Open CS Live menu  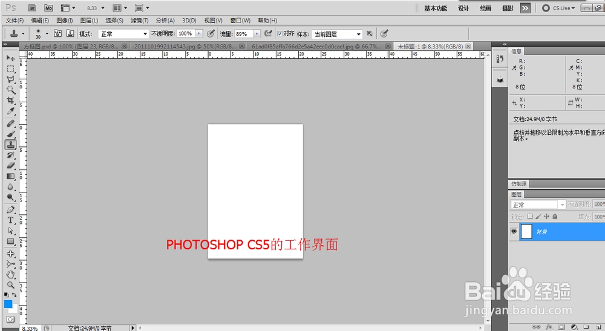[x=558, y=8]
